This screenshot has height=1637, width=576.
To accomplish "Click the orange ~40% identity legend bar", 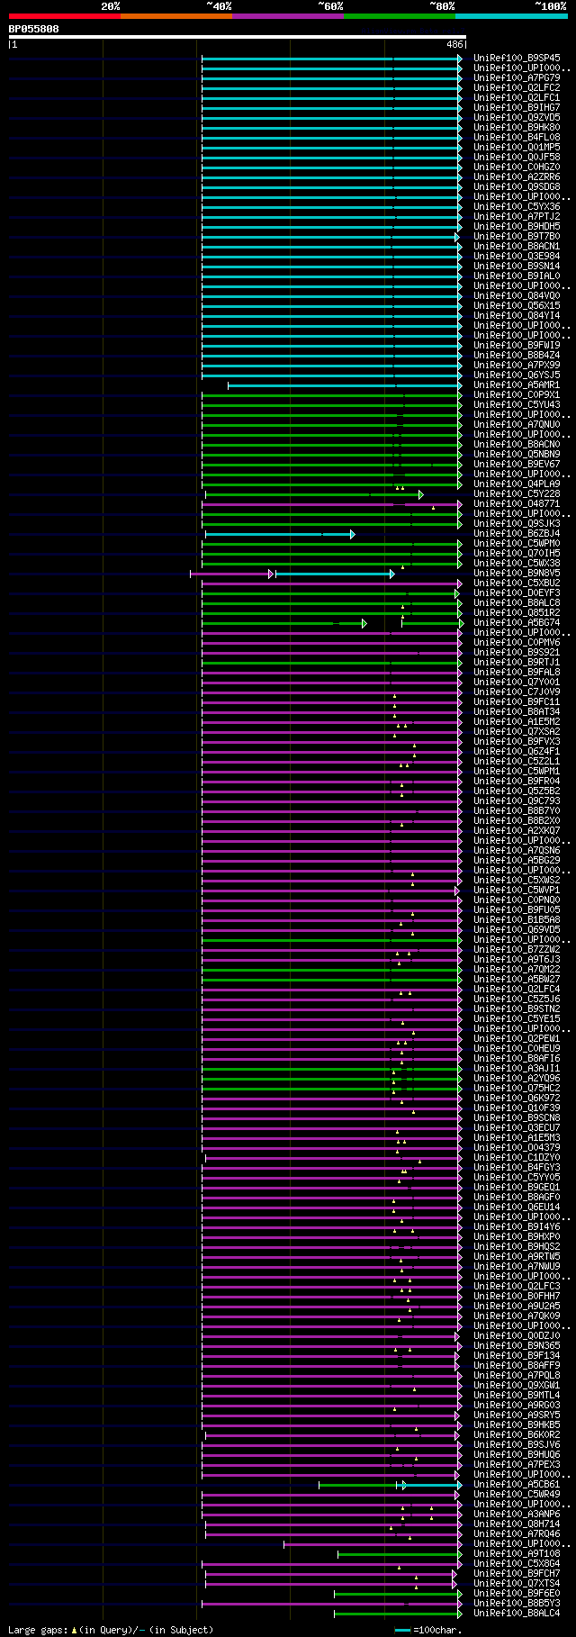I will [x=176, y=15].
